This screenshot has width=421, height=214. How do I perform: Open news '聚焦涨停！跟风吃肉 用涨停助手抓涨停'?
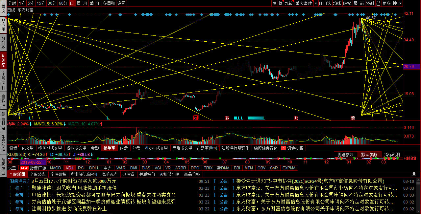point(74,188)
